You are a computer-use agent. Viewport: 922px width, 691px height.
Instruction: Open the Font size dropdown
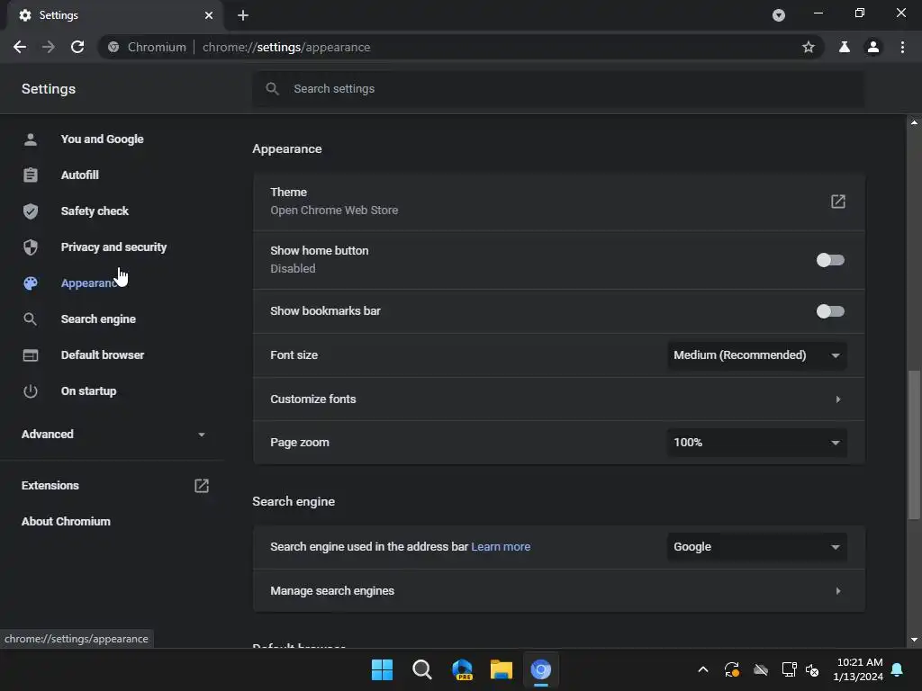(x=757, y=355)
